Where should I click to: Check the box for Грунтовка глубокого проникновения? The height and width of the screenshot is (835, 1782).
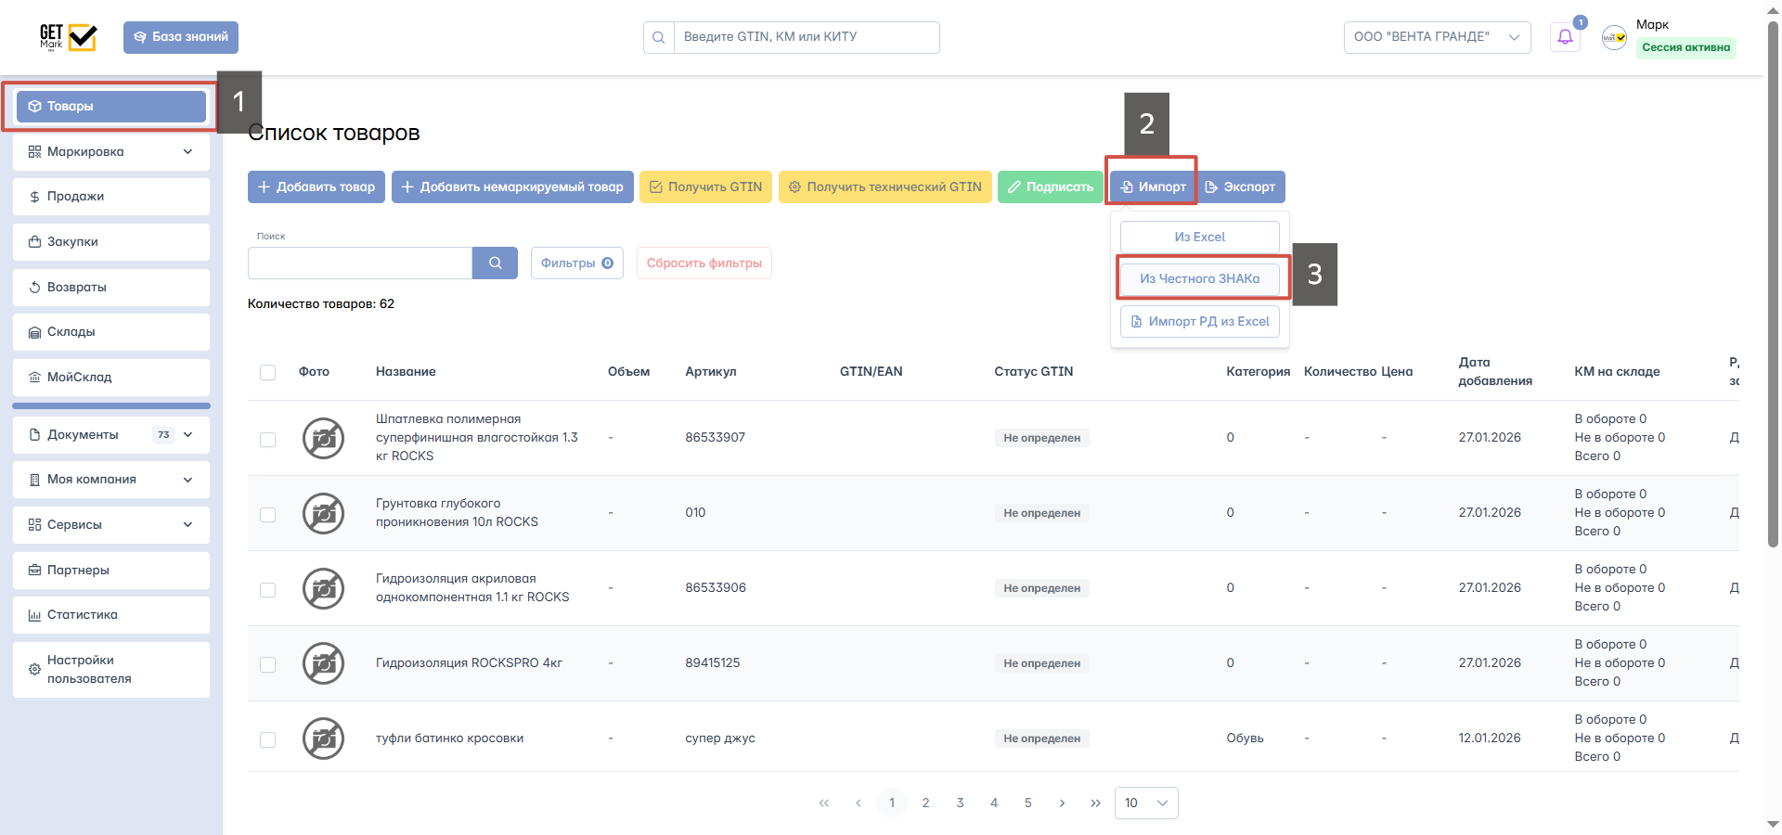[x=268, y=514]
